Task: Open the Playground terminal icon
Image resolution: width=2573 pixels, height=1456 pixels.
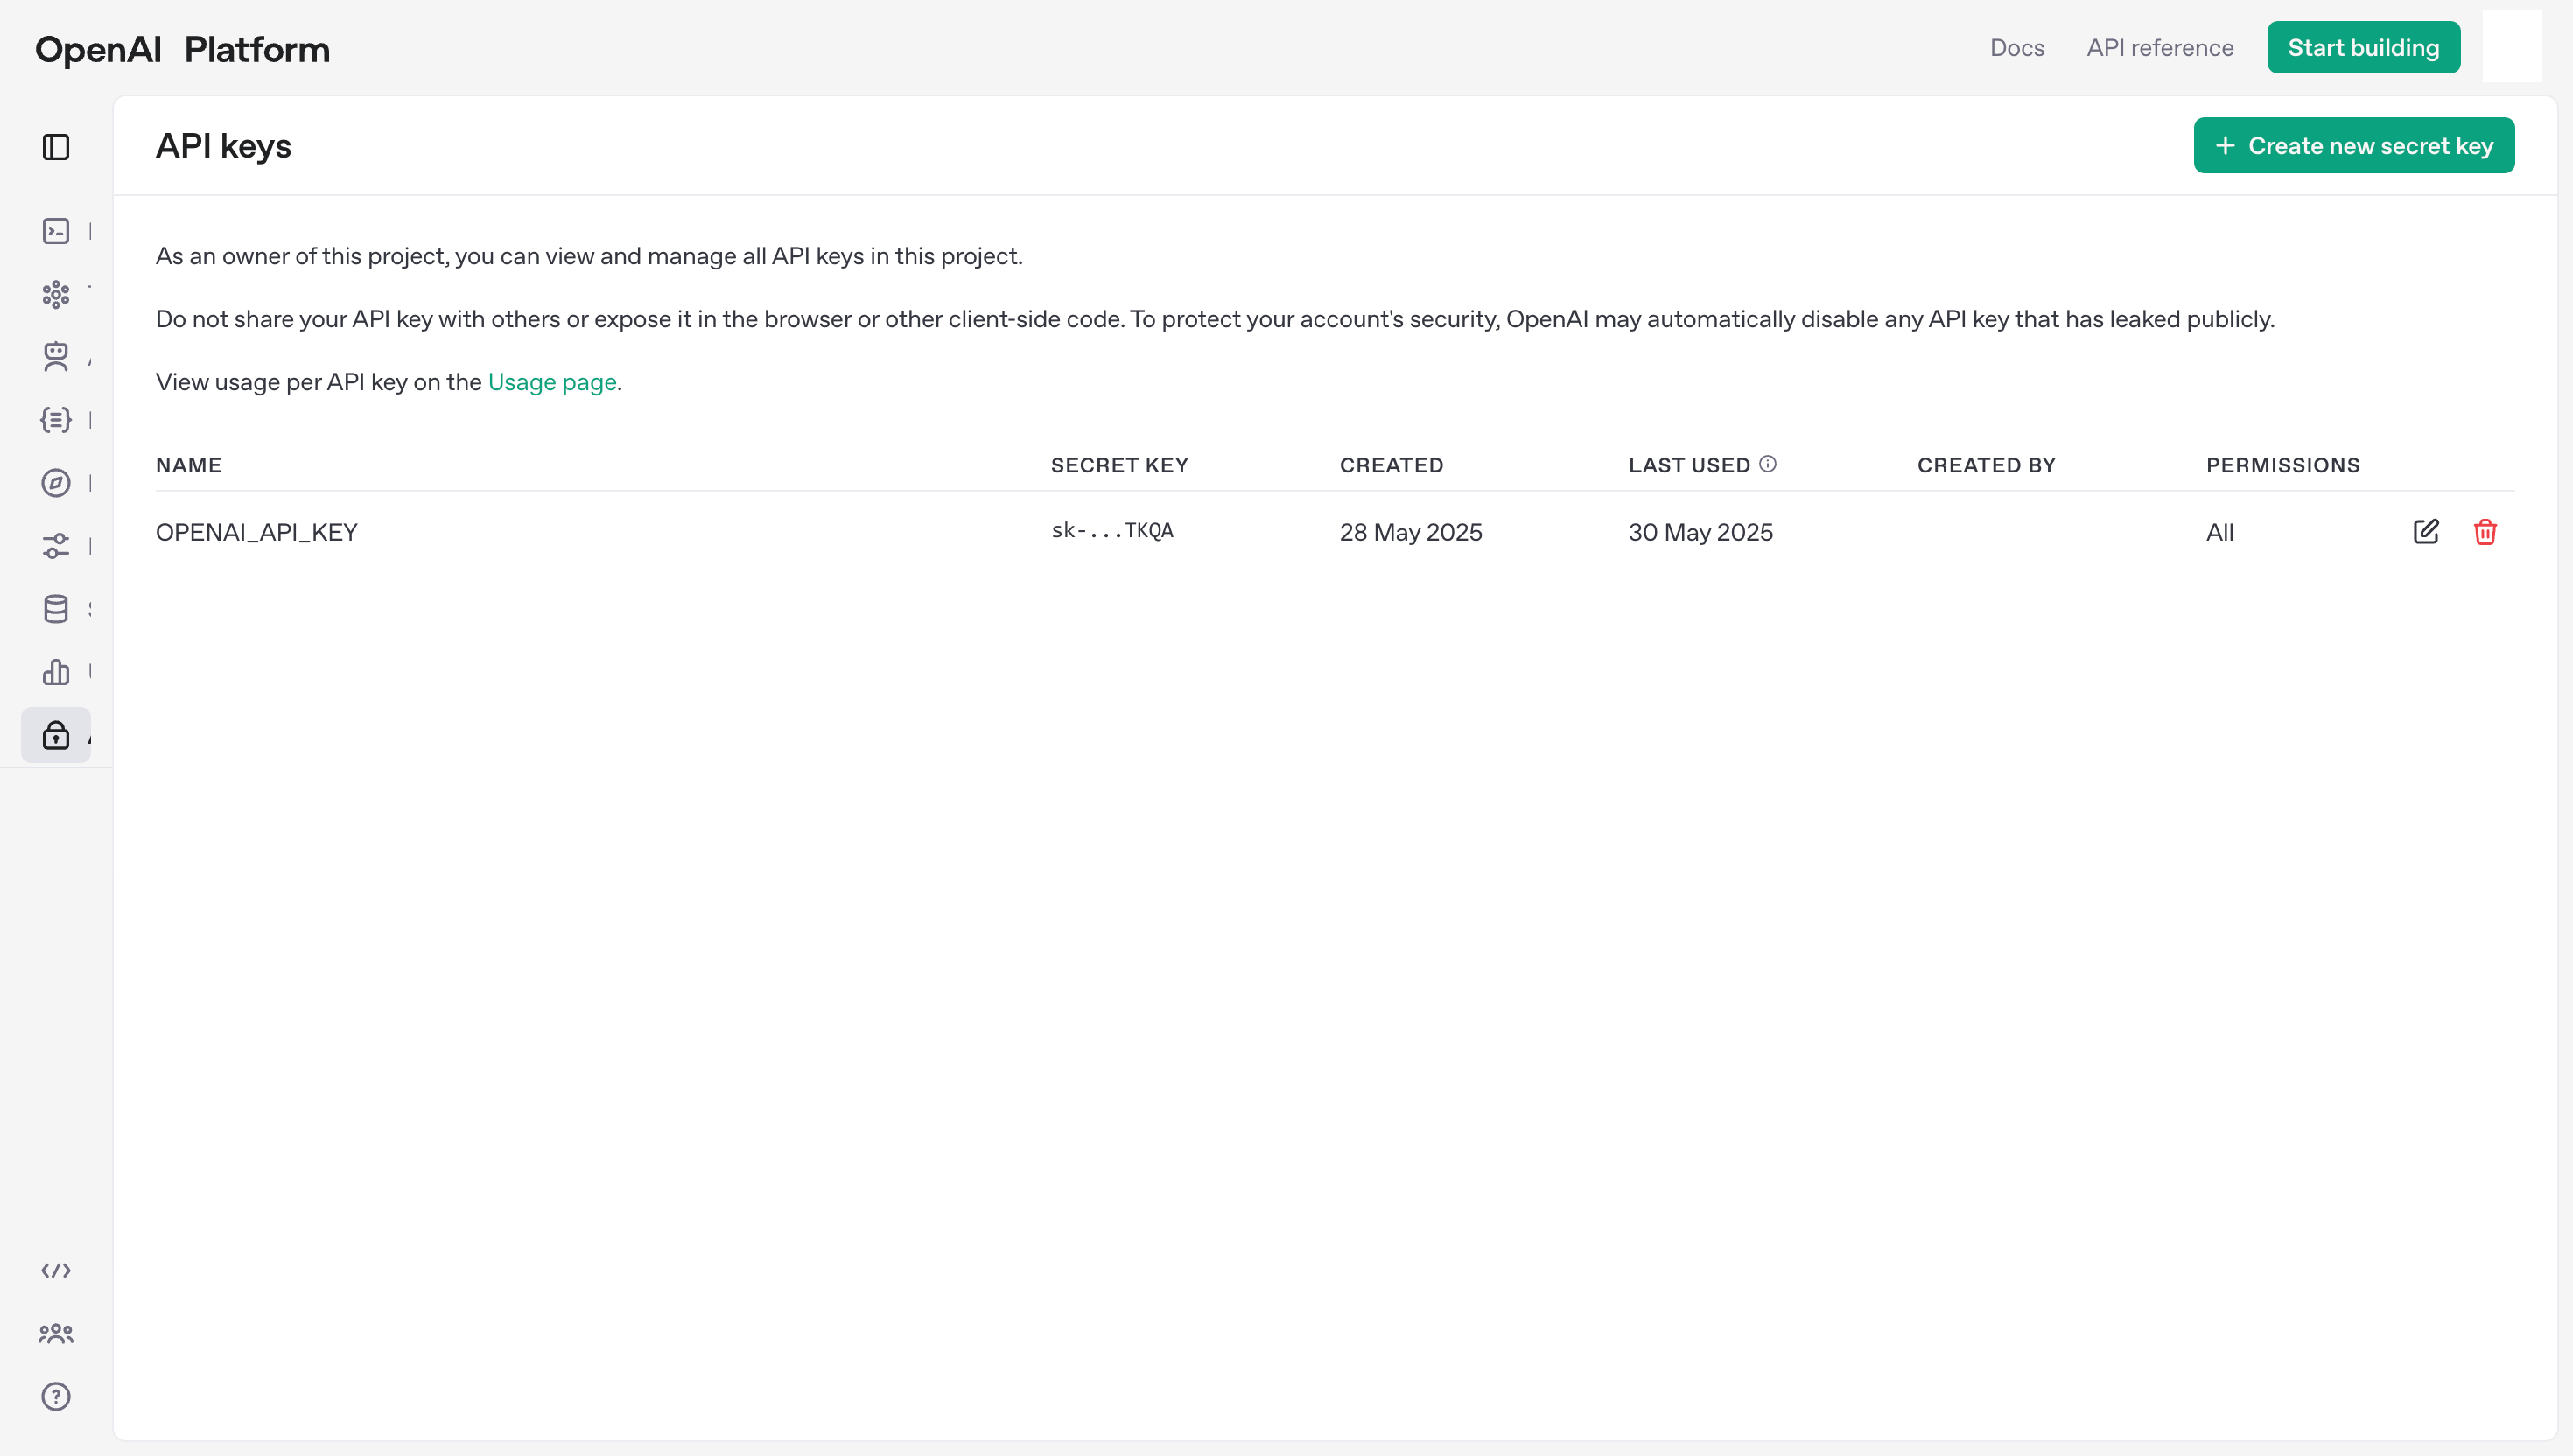Action: click(x=56, y=231)
